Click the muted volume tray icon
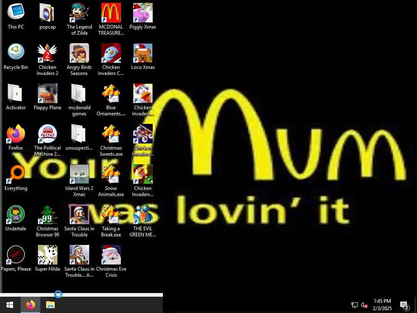 click(364, 305)
